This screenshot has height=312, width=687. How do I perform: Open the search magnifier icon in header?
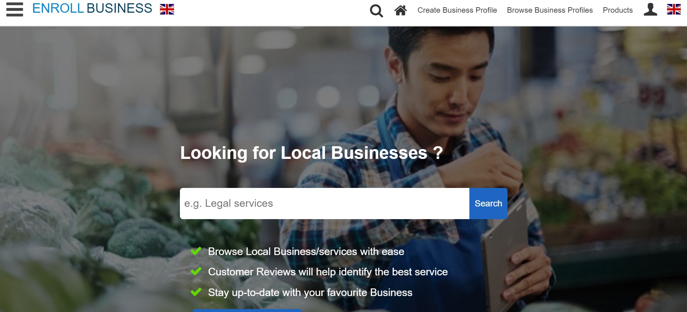pos(376,11)
